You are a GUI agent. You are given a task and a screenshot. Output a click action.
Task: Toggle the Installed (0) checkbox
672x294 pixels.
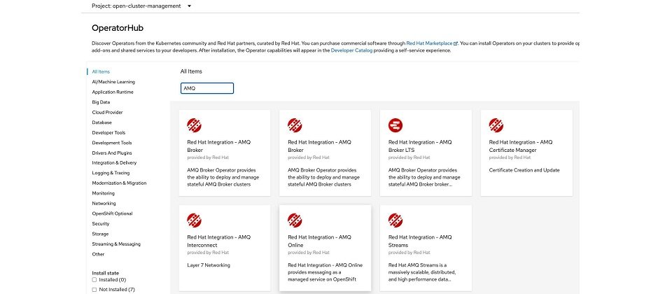94,280
